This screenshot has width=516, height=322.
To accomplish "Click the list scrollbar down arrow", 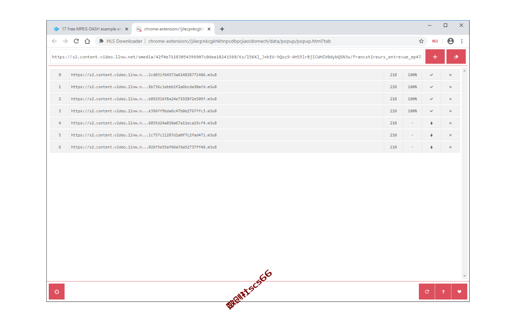I will [x=464, y=276].
